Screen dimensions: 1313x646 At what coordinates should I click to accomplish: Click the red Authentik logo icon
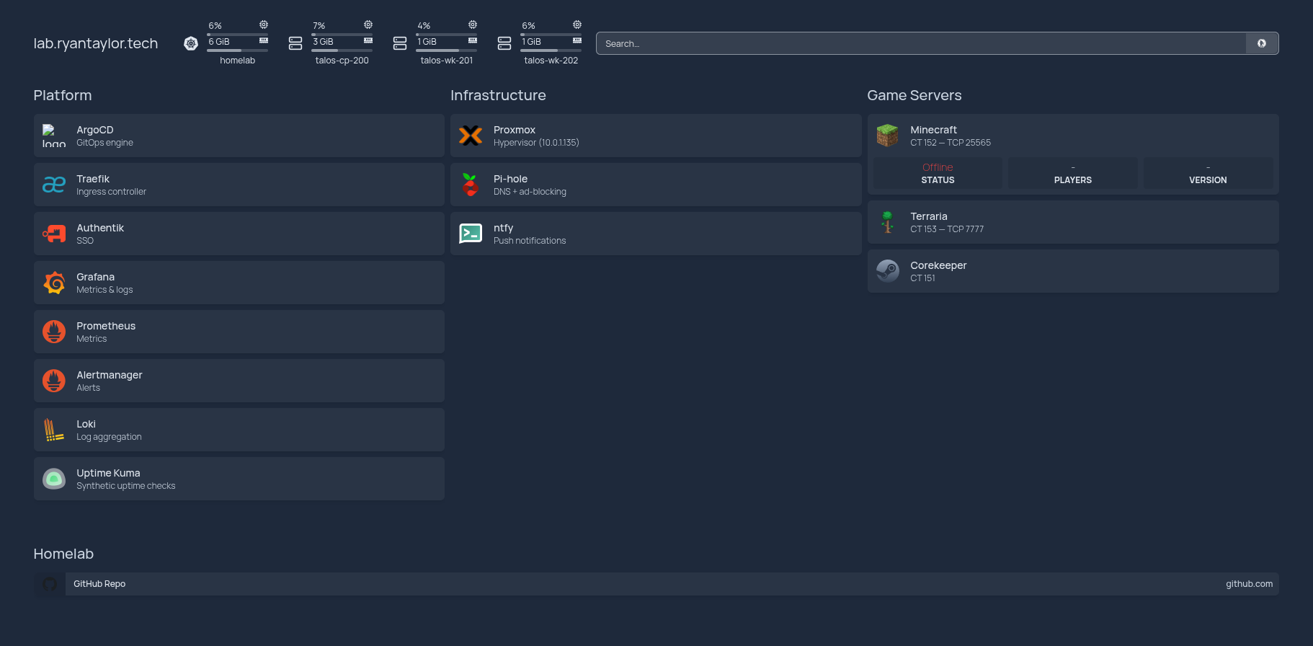[x=54, y=234]
